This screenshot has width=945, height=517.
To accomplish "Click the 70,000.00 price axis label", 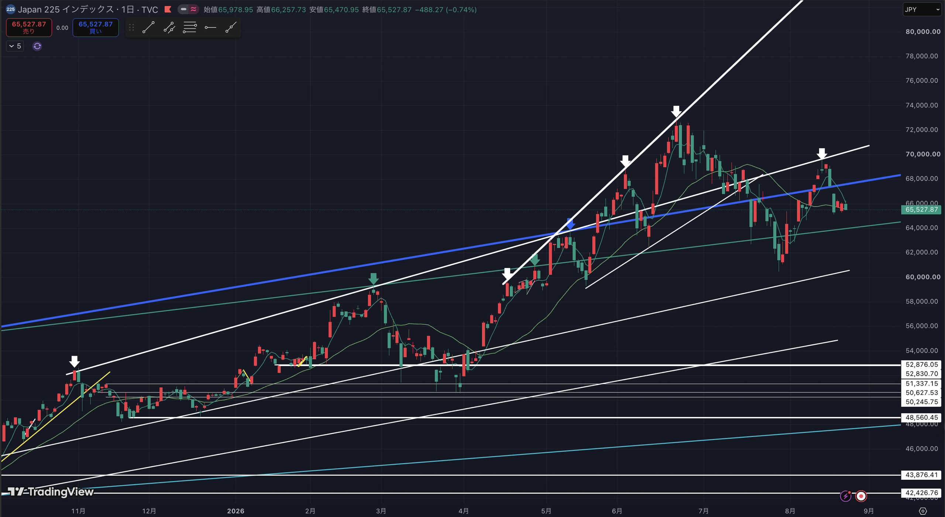I will (923, 154).
